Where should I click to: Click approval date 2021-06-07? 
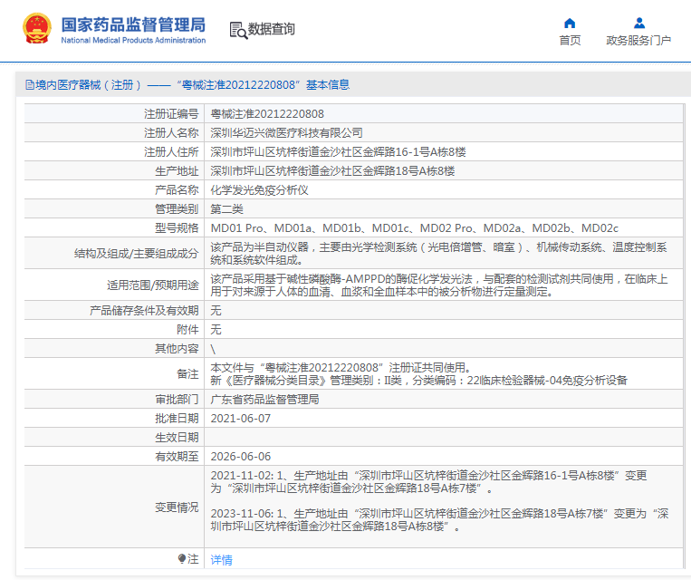pos(241,419)
